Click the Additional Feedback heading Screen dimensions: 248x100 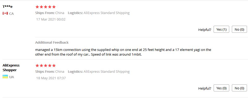tap(52, 42)
